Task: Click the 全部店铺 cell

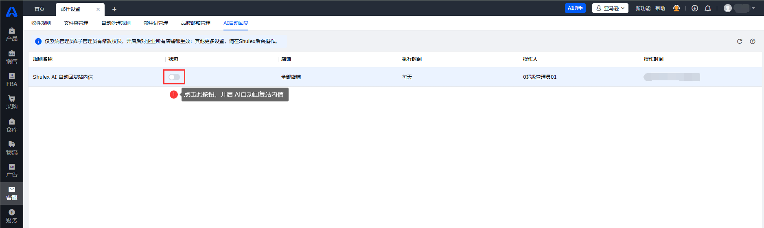Action: (x=291, y=77)
